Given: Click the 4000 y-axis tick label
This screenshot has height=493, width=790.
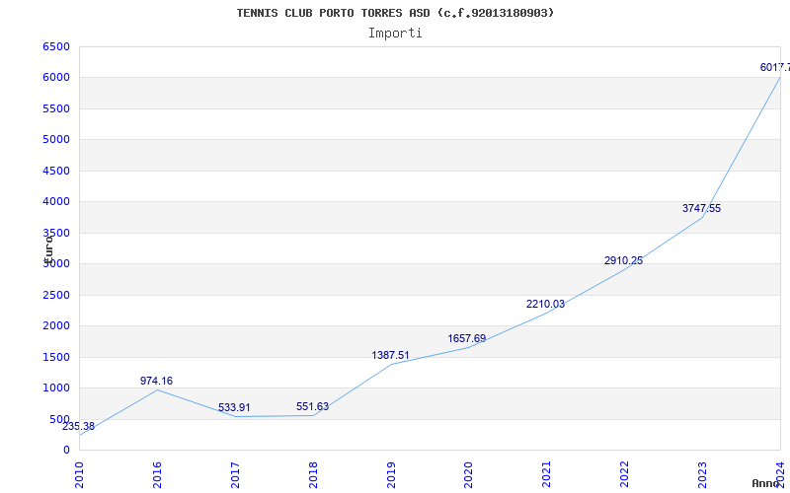Looking at the screenshot, I should [56, 202].
